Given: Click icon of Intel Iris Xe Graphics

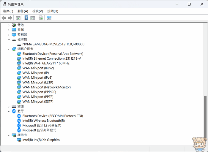Looking at the screenshot, I should [x=19, y=140].
